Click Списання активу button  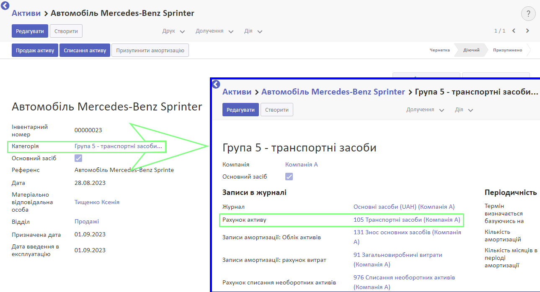[85, 51]
